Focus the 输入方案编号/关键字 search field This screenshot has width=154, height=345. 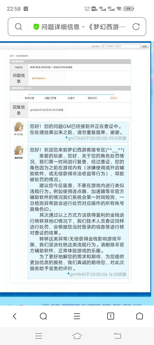pyautogui.click(x=121, y=46)
